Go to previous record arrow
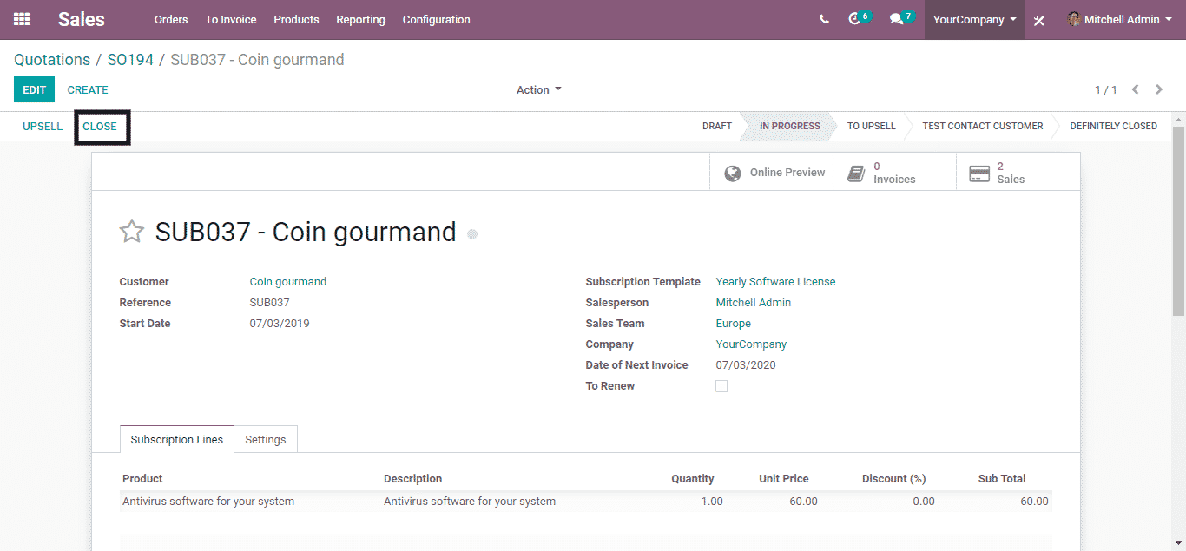The height and width of the screenshot is (551, 1186). tap(1135, 89)
